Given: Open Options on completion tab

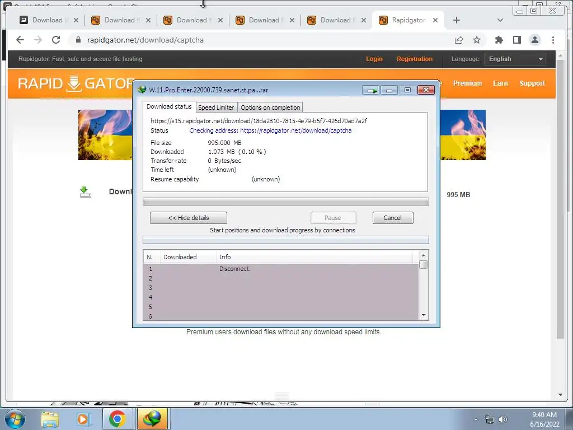Looking at the screenshot, I should (x=270, y=107).
